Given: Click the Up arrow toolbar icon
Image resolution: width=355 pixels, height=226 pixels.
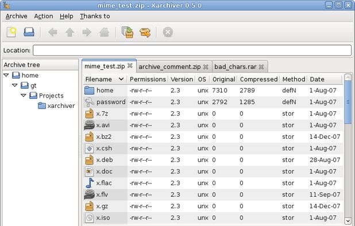Looking at the screenshot, I should [x=70, y=32].
